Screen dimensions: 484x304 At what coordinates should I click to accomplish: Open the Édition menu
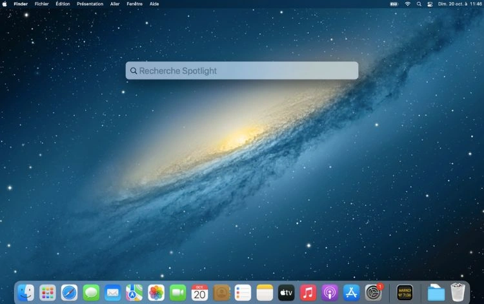(63, 4)
